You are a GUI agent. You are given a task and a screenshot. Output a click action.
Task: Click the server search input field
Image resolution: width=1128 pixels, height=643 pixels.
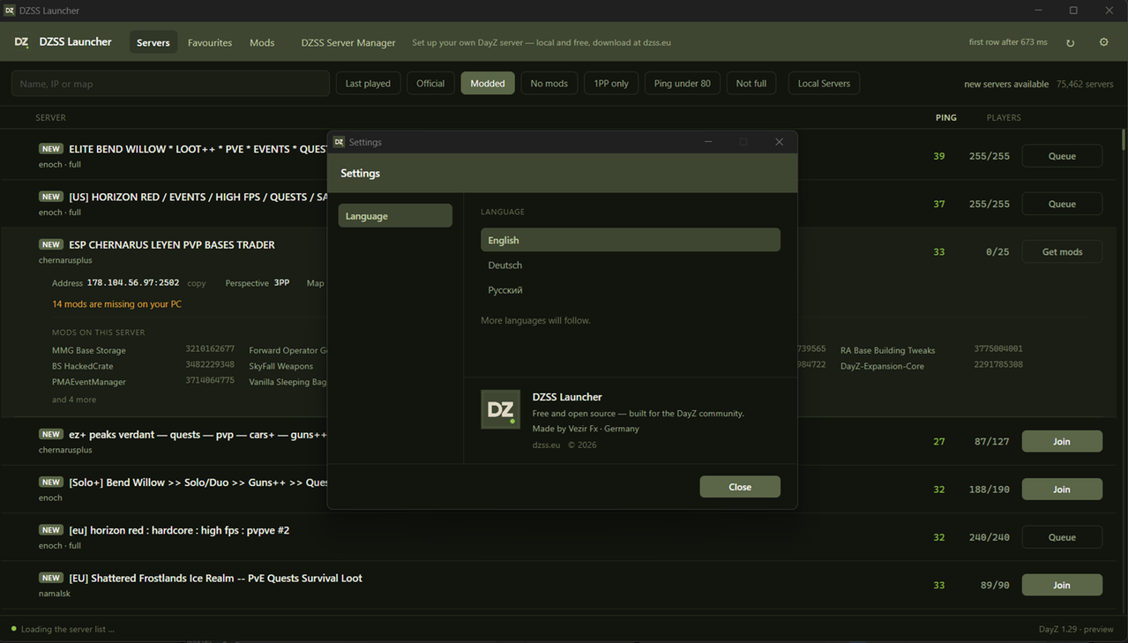click(170, 84)
